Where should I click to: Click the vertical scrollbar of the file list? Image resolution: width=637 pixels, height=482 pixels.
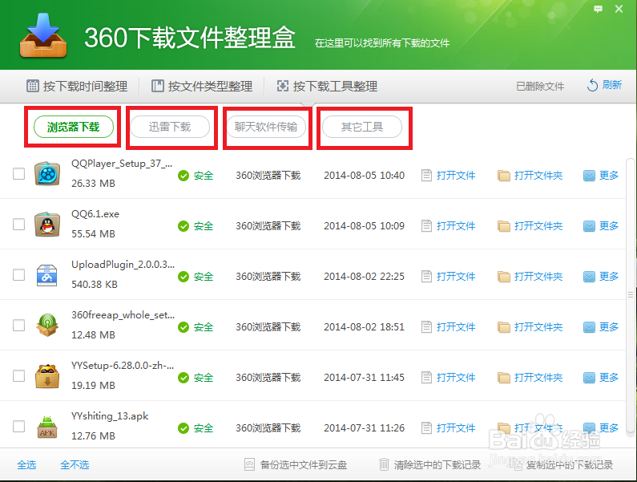pyautogui.click(x=631, y=295)
